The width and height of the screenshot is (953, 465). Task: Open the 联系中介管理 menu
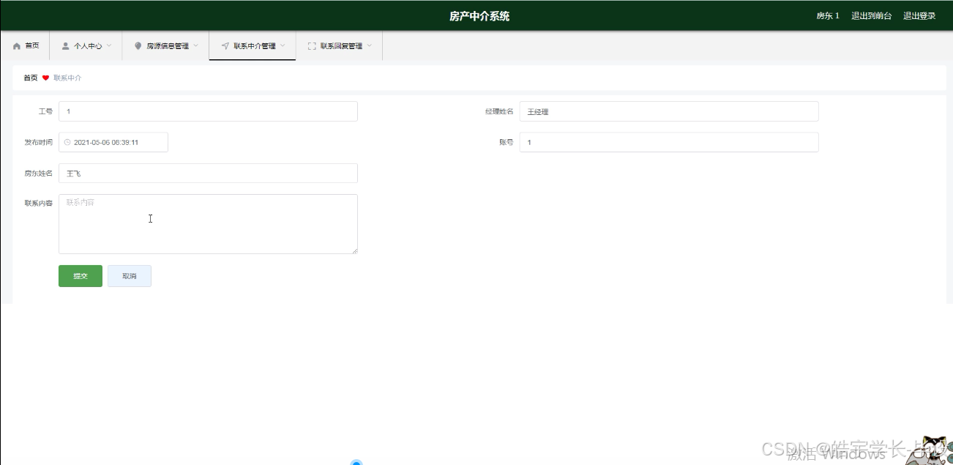[253, 46]
